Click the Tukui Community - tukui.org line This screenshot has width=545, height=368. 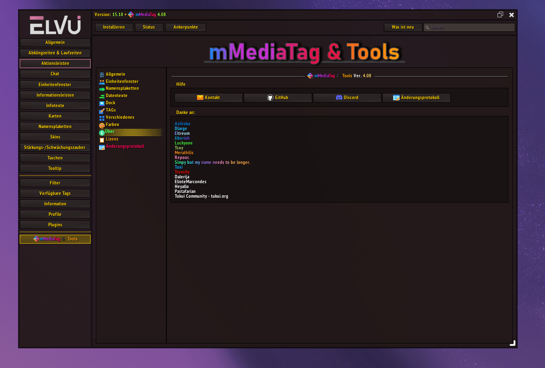tap(201, 196)
